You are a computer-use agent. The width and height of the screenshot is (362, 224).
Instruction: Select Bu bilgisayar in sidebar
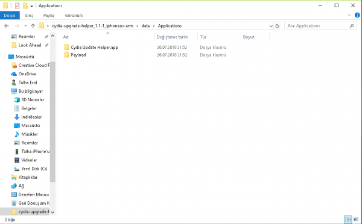click(x=31, y=91)
